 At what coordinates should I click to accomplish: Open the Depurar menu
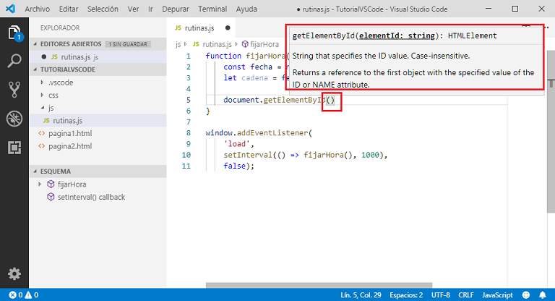coord(176,9)
